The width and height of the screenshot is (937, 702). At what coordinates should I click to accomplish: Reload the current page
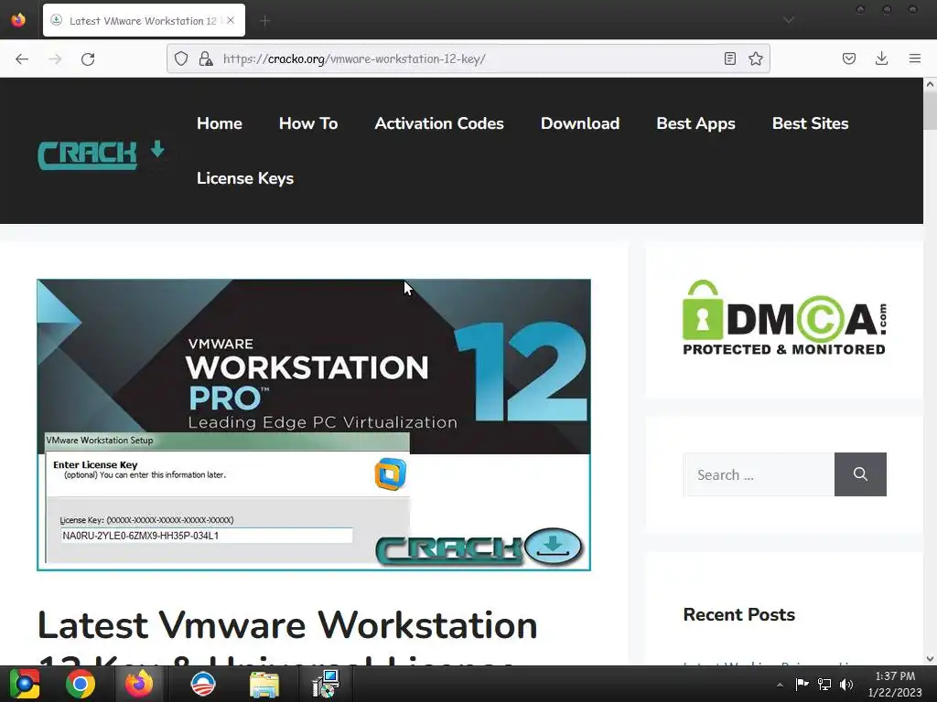point(88,58)
